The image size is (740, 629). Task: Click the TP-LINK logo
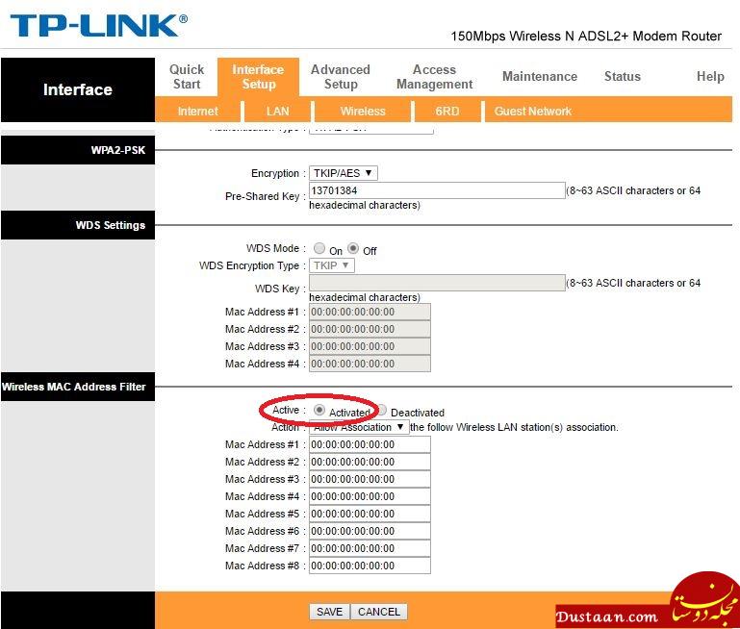pyautogui.click(x=98, y=26)
